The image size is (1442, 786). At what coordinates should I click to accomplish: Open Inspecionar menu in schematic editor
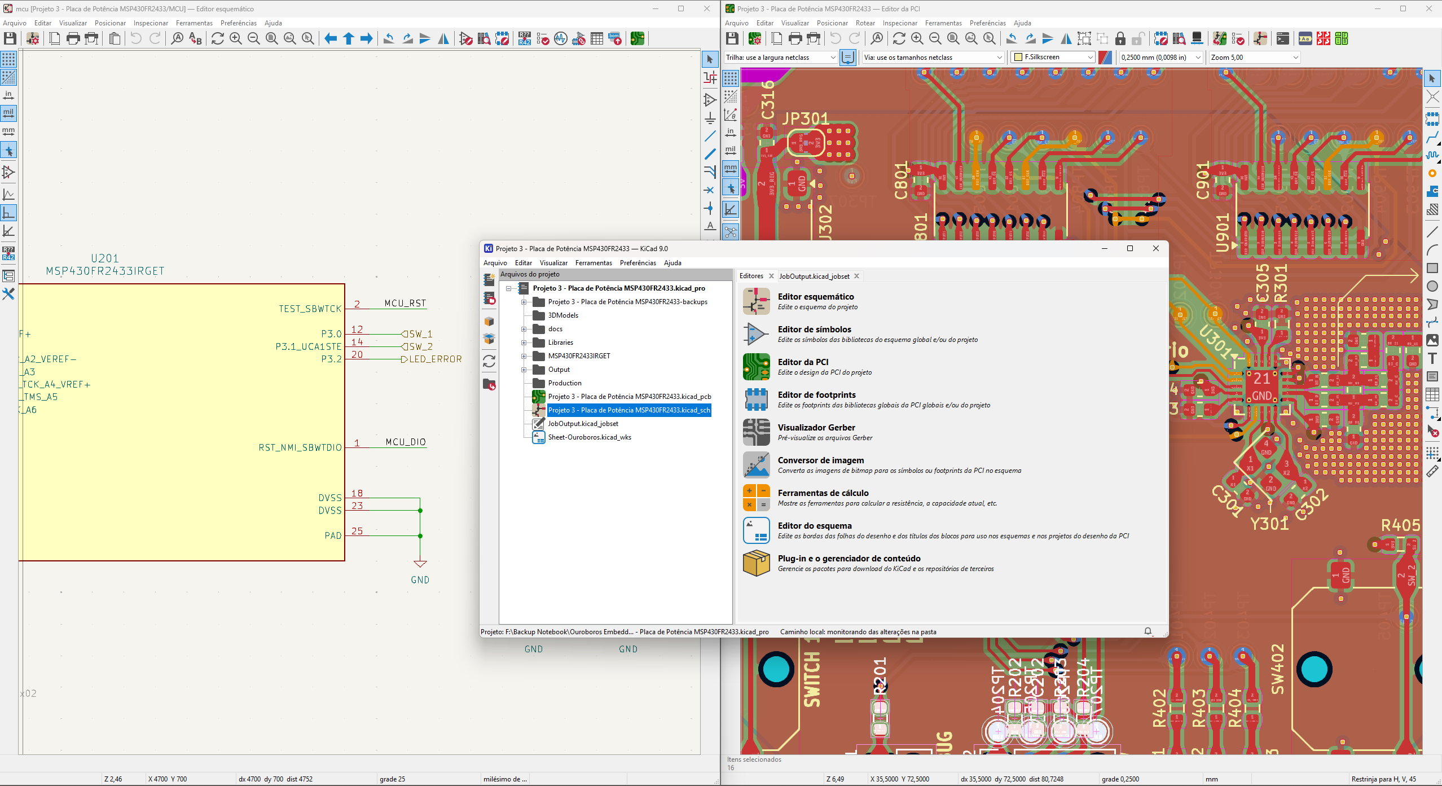point(151,23)
